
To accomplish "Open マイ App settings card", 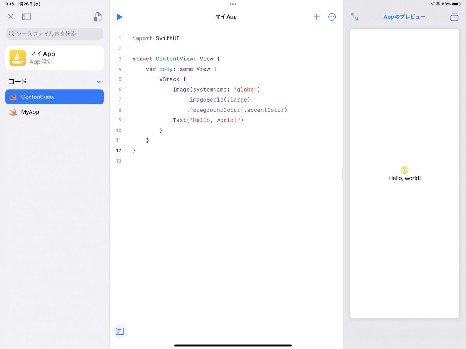I will click(x=54, y=58).
